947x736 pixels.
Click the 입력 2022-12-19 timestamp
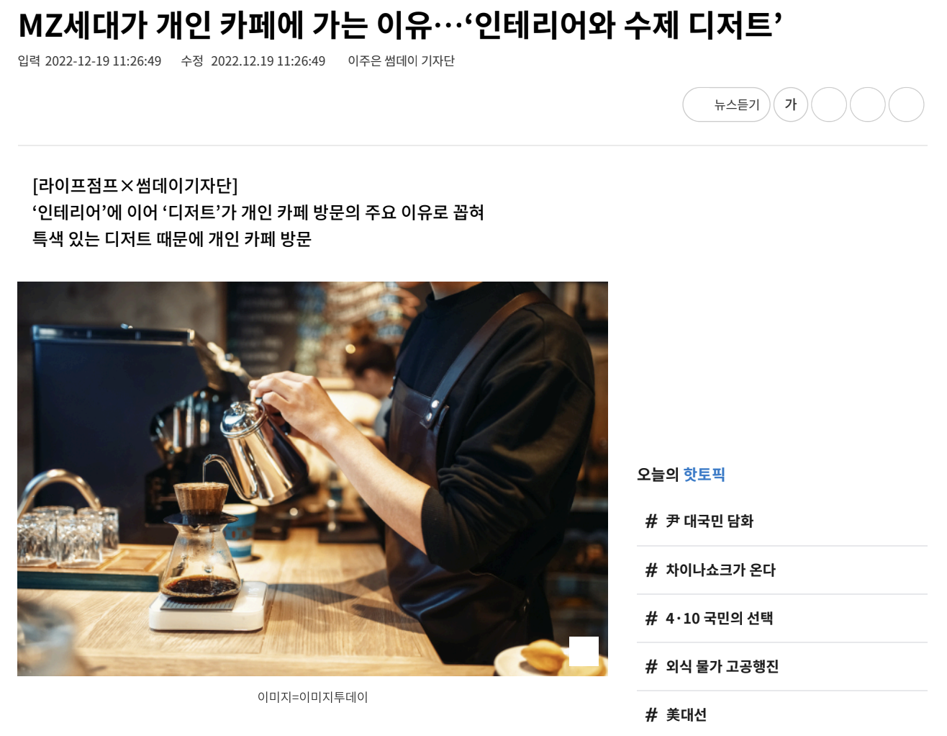90,61
